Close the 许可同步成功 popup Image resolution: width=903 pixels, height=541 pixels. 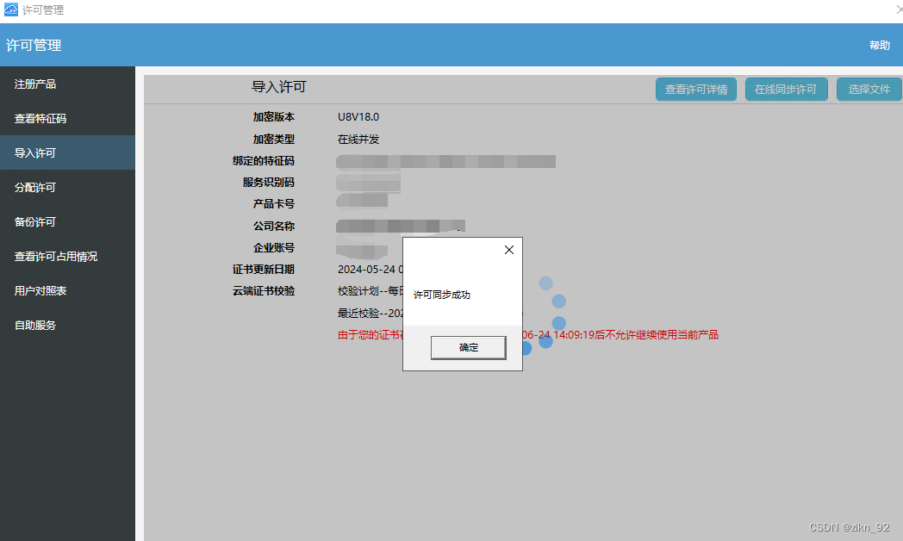click(x=508, y=249)
